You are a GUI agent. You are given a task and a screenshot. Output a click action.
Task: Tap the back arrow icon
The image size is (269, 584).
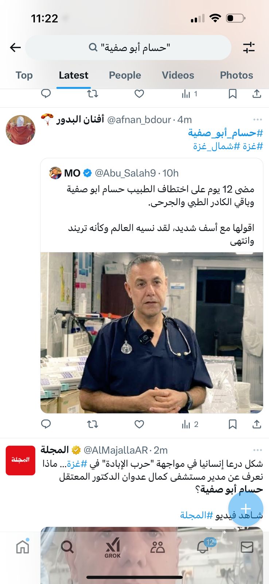pos(15,47)
